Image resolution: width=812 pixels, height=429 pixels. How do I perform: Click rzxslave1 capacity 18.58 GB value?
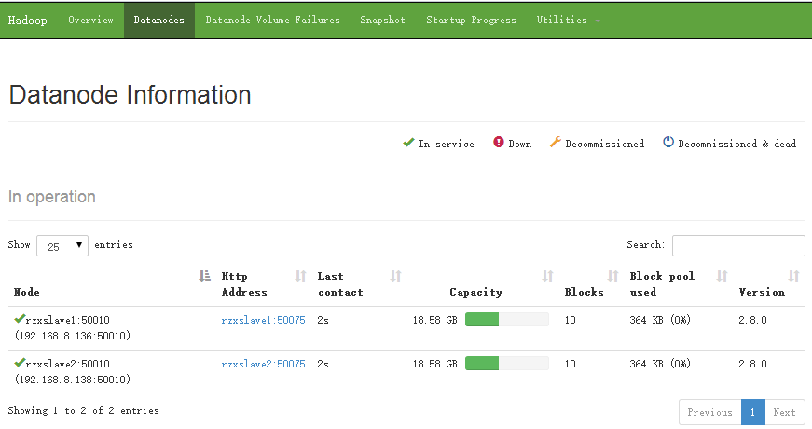pyautogui.click(x=435, y=320)
